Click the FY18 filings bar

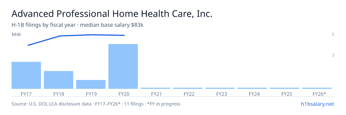pos(59,80)
